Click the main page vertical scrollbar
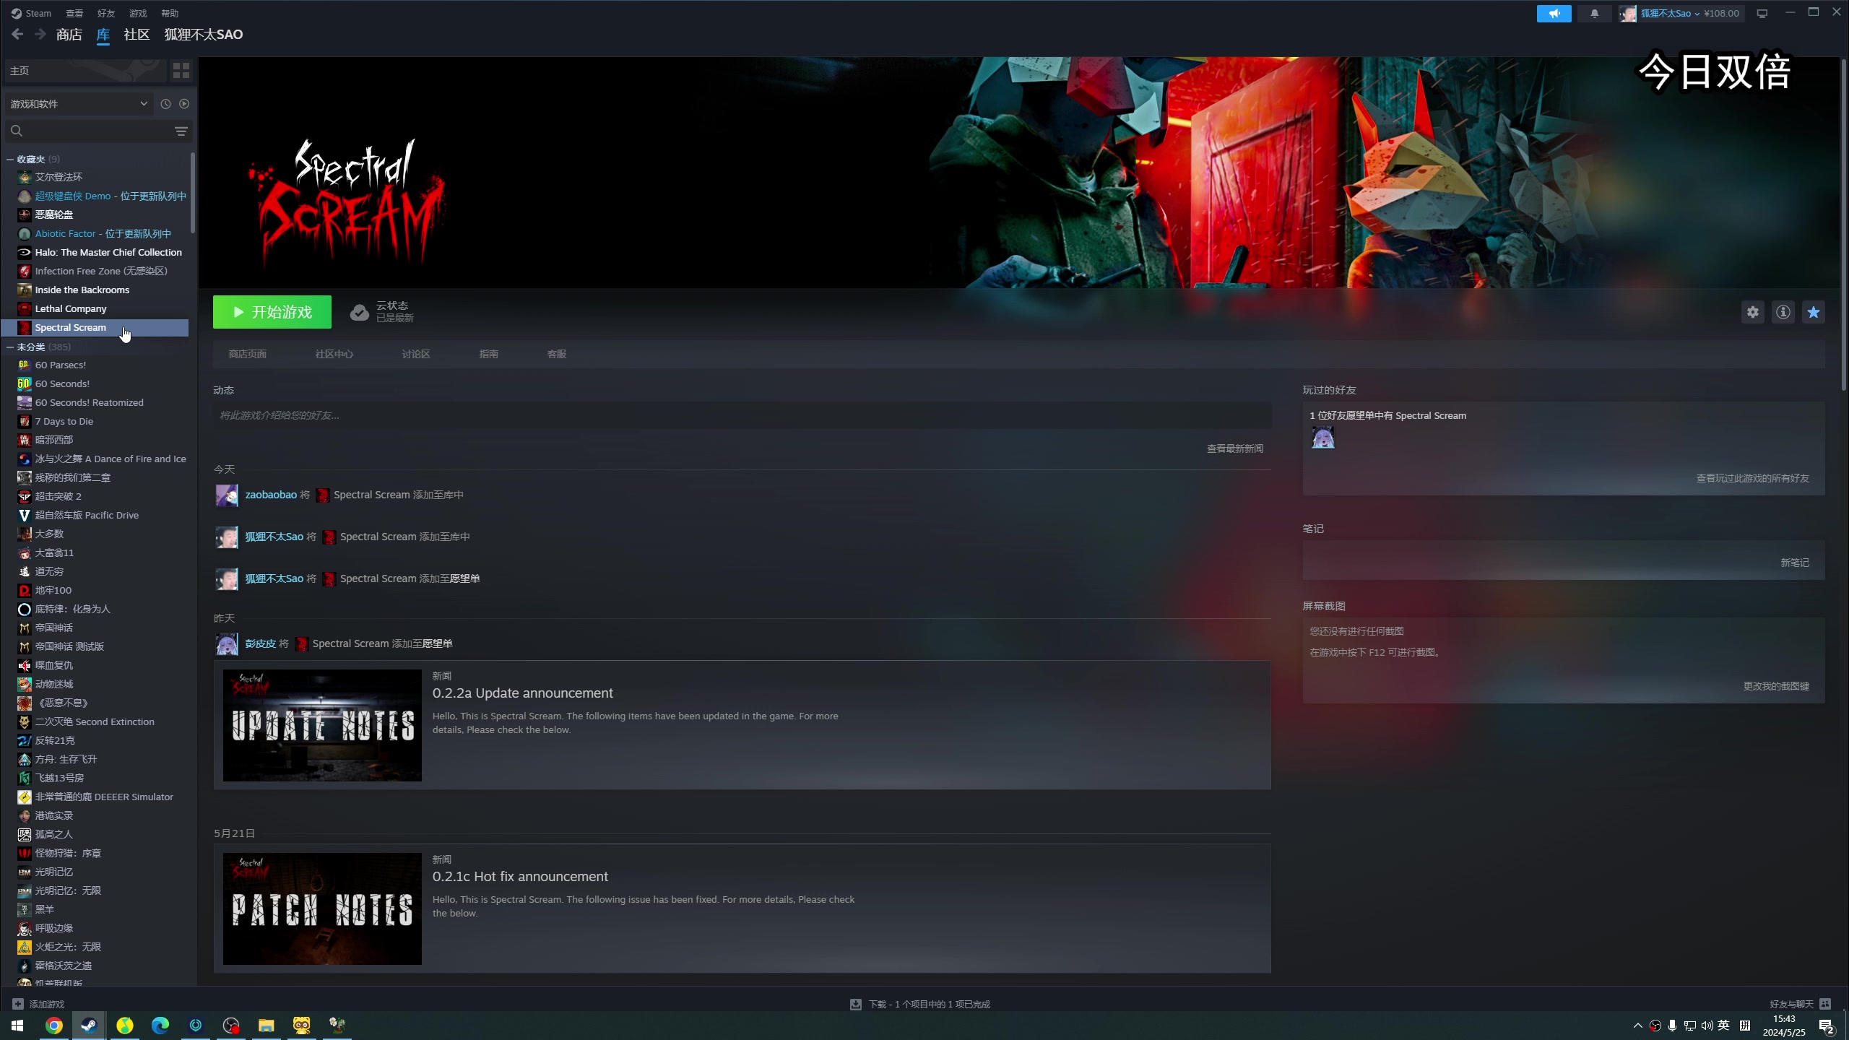Viewport: 1849px width, 1040px height. pyautogui.click(x=1843, y=224)
